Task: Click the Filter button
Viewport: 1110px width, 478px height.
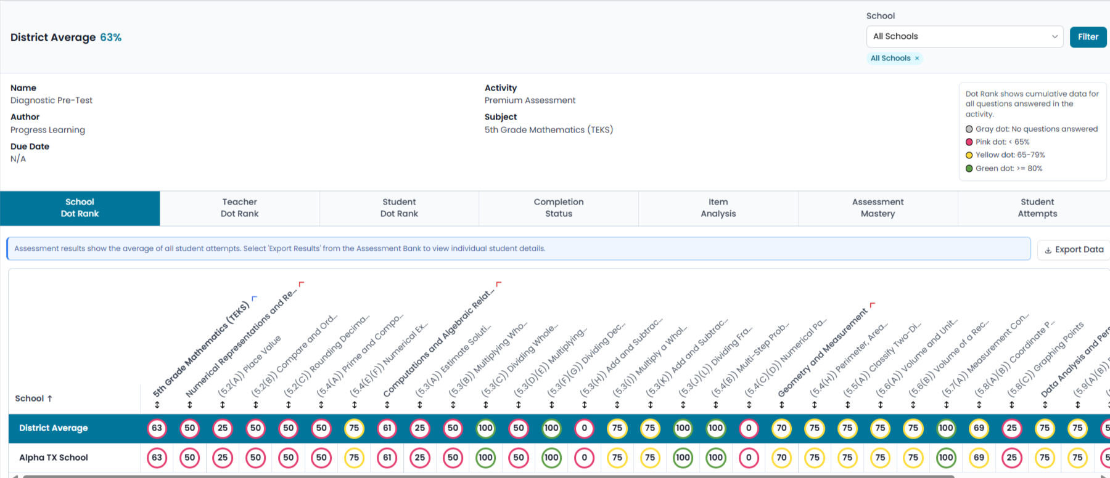Action: 1088,37
